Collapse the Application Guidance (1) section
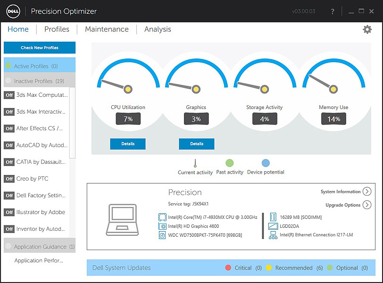Screen dimensions: 383x283 (x=40, y=246)
